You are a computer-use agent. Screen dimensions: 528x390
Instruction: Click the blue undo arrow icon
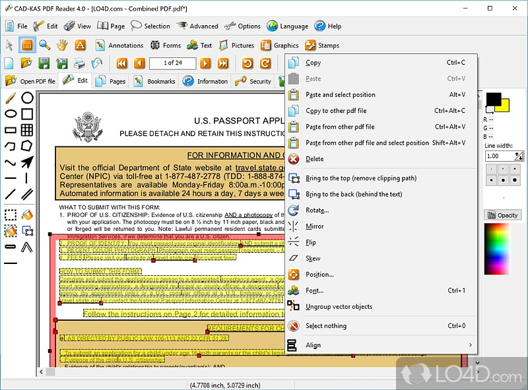pyautogui.click(x=97, y=63)
